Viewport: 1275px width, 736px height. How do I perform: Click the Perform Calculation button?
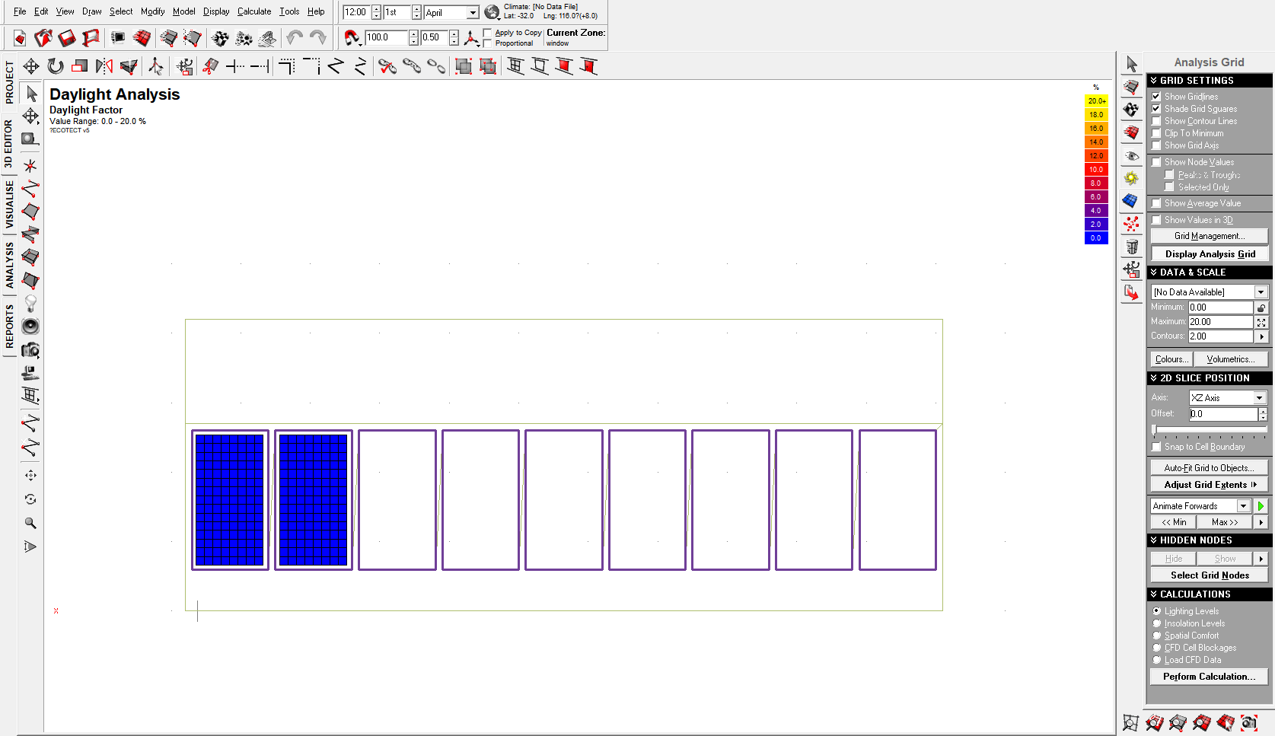coord(1209,677)
